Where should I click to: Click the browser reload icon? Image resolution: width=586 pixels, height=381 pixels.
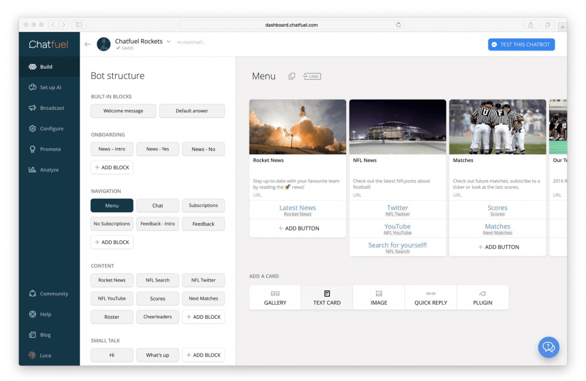[x=398, y=25]
